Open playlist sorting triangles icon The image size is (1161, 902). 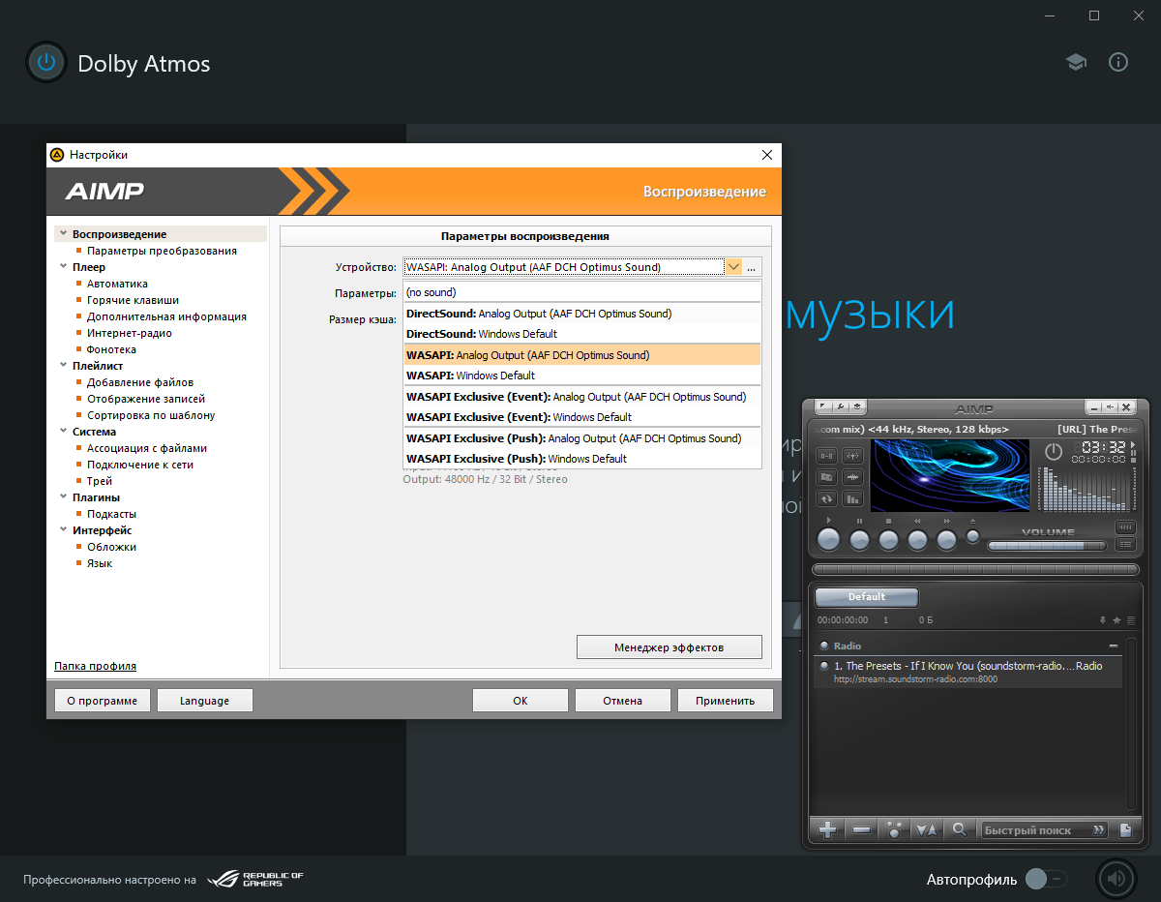pos(927,829)
